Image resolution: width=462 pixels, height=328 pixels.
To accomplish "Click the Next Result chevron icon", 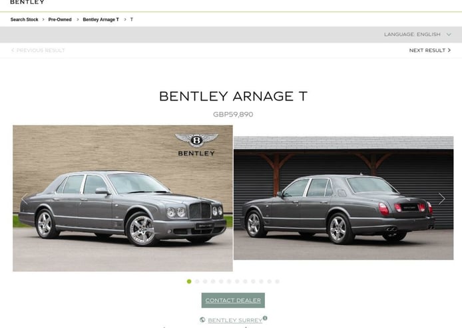I will point(449,51).
